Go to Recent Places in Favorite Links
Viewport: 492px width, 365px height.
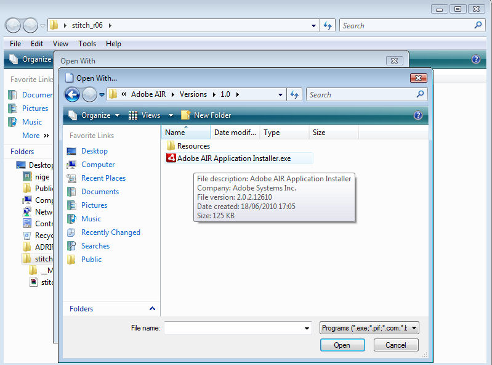coord(103,178)
